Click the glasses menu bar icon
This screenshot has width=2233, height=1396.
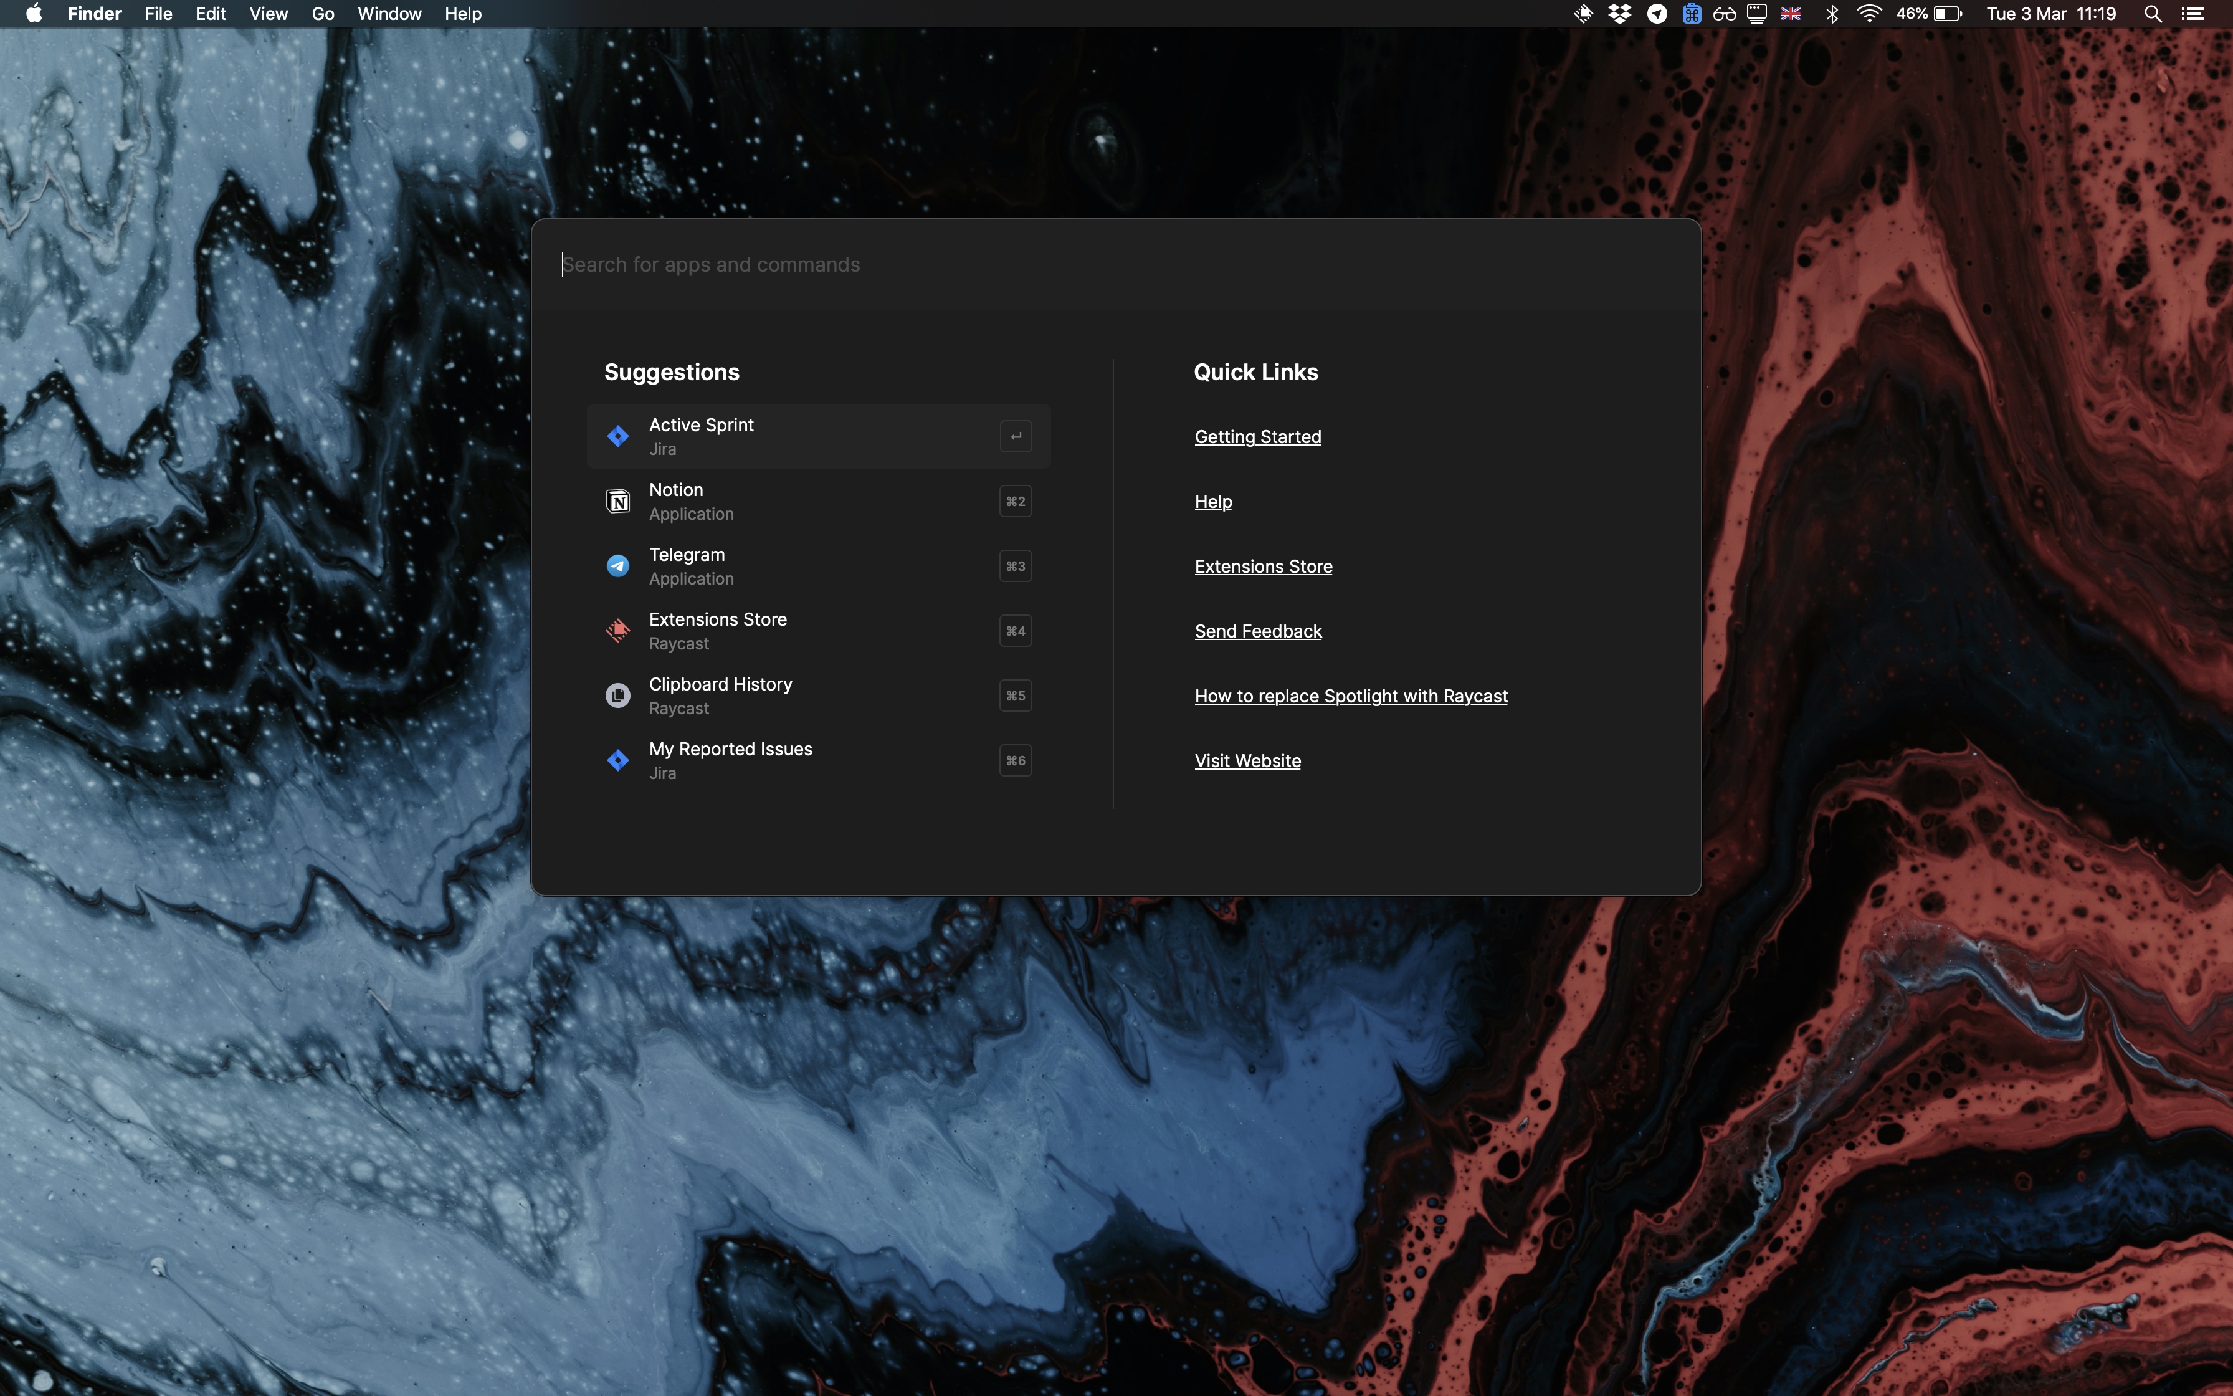(x=1725, y=14)
